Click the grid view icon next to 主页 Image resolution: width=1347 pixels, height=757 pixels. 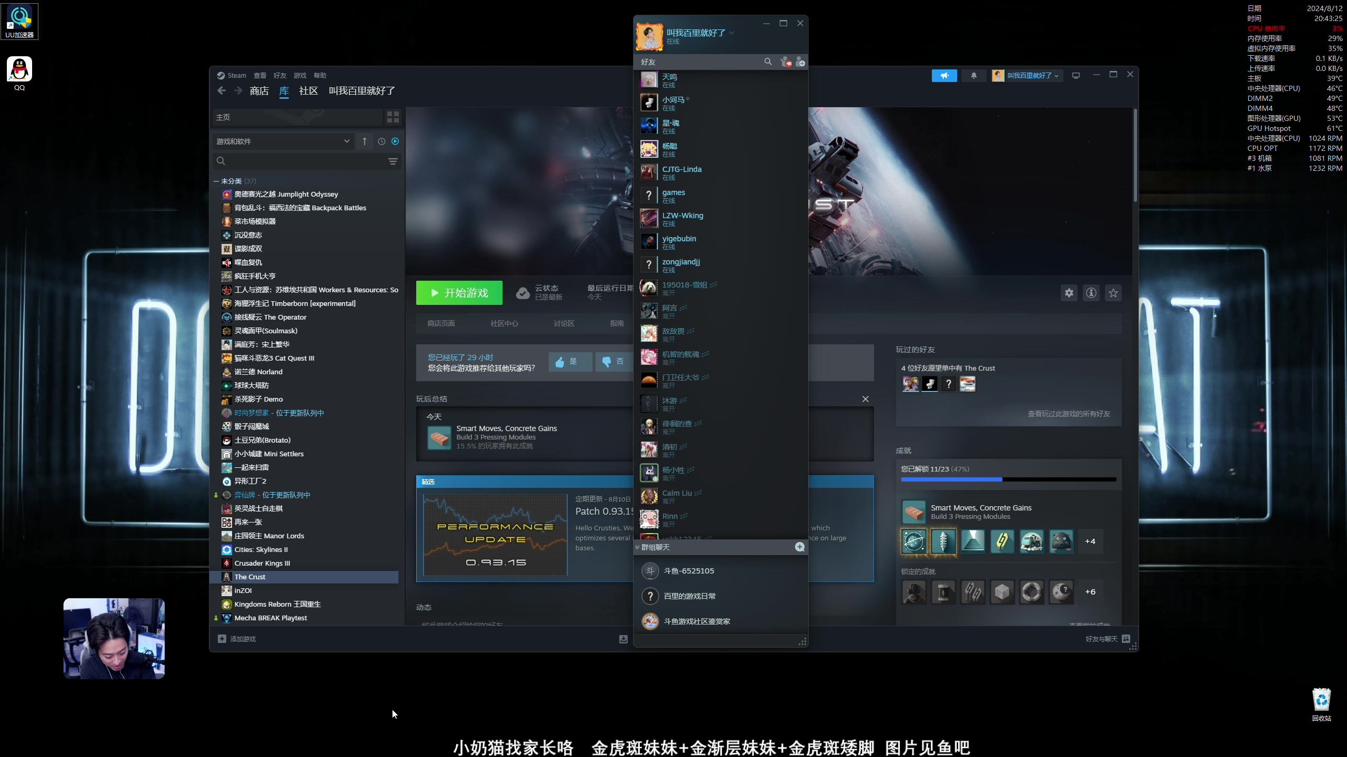click(x=393, y=117)
